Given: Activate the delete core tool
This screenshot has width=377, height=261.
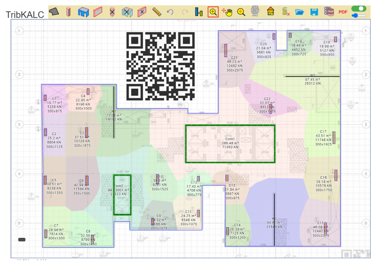Looking at the screenshot, I should pyautogui.click(x=127, y=12).
